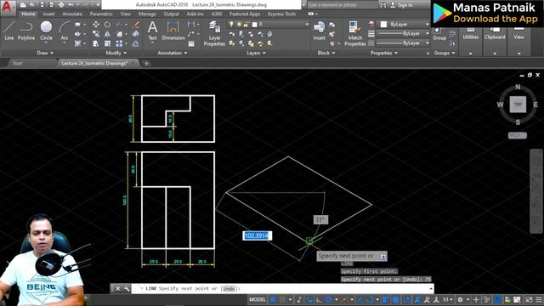Expand the Block panel

tap(326, 53)
